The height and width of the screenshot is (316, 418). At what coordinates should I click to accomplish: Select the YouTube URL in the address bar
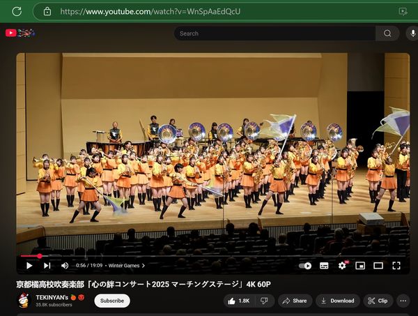150,11
